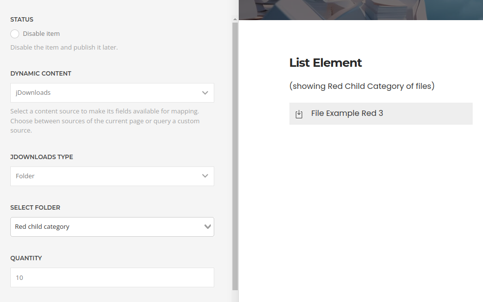
Task: Open the Select Folder dropdown
Action: coord(112,227)
